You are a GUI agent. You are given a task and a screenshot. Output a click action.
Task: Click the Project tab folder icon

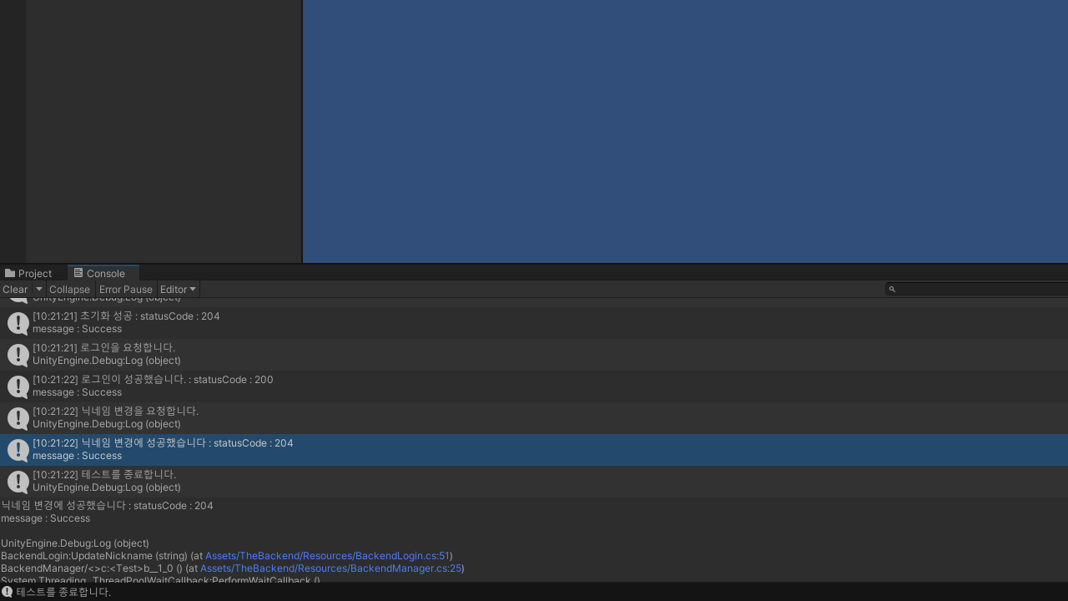point(10,273)
